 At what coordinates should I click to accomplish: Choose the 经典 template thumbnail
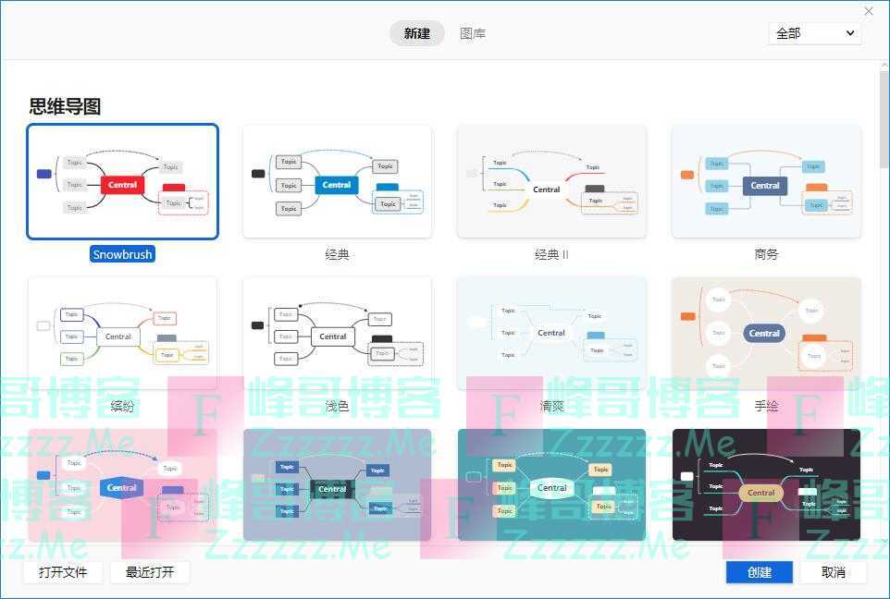(337, 182)
